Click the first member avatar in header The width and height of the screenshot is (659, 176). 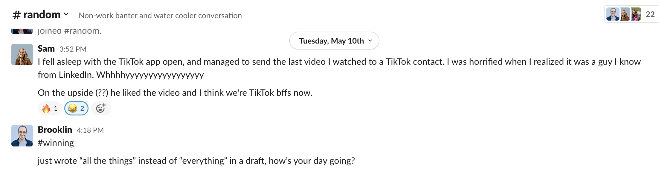tap(613, 14)
